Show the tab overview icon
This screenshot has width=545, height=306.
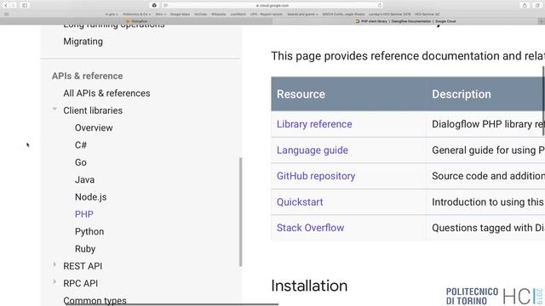pos(537,5)
